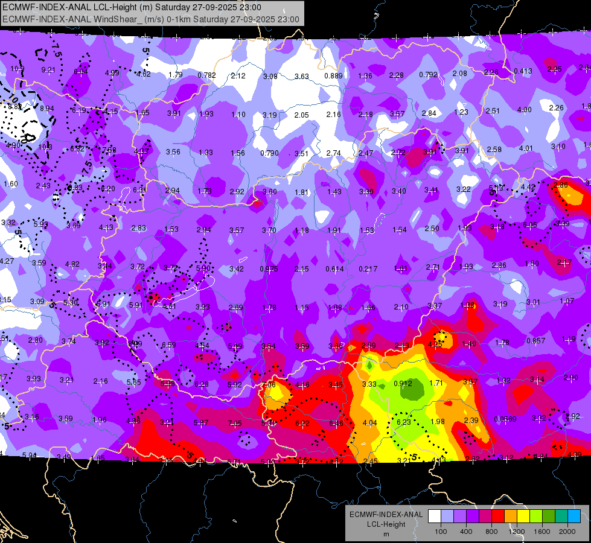This screenshot has width=591, height=543.
Task: Click the grid value 0.792
Action: pyautogui.click(x=428, y=75)
